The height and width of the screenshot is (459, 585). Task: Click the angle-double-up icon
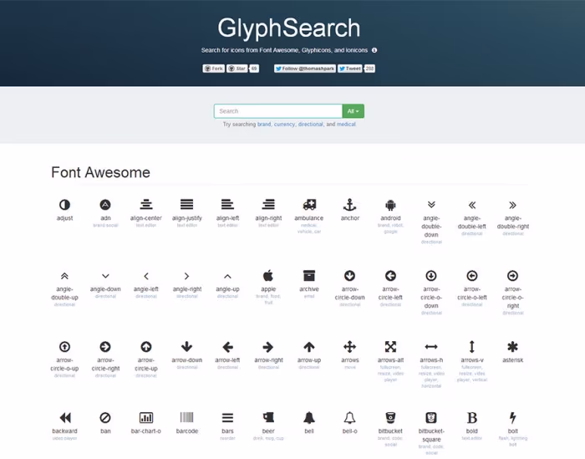(x=64, y=276)
